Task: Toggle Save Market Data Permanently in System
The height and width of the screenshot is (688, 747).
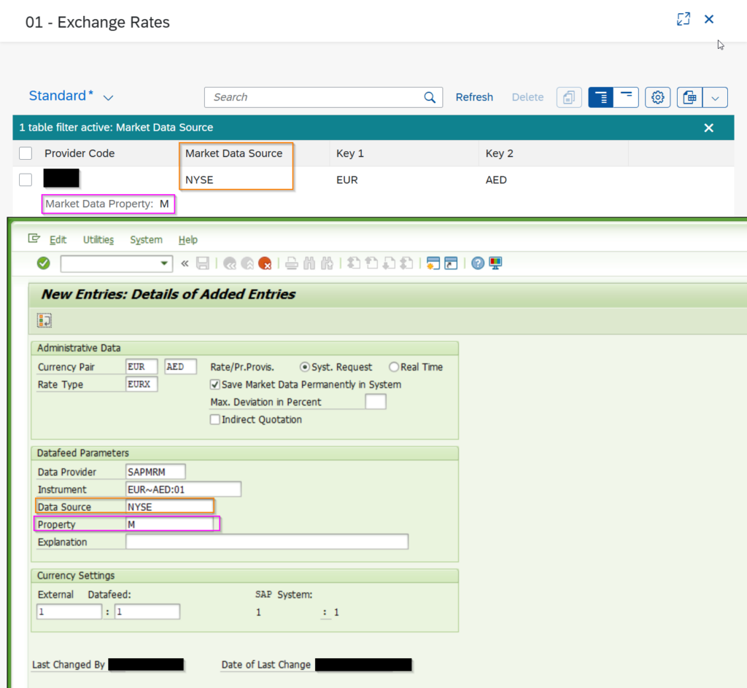Action: point(215,384)
